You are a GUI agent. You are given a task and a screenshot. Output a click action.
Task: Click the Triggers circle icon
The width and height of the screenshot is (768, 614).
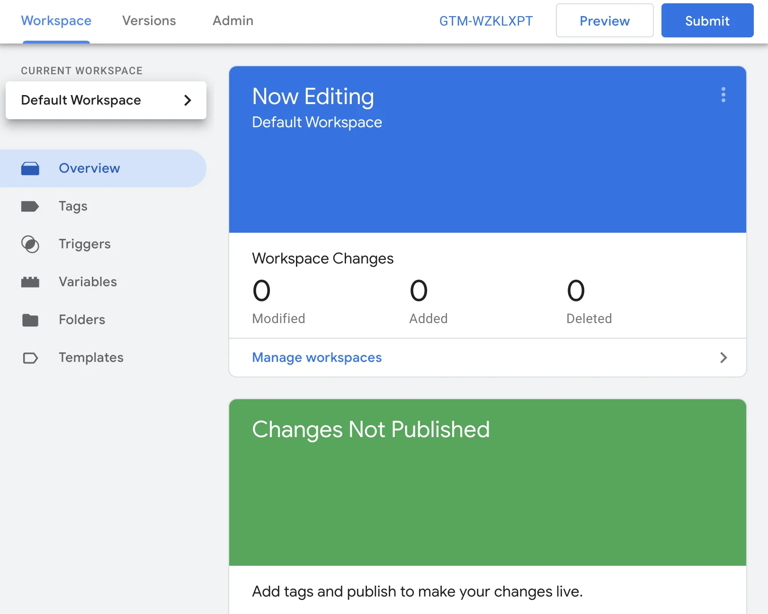coord(30,244)
